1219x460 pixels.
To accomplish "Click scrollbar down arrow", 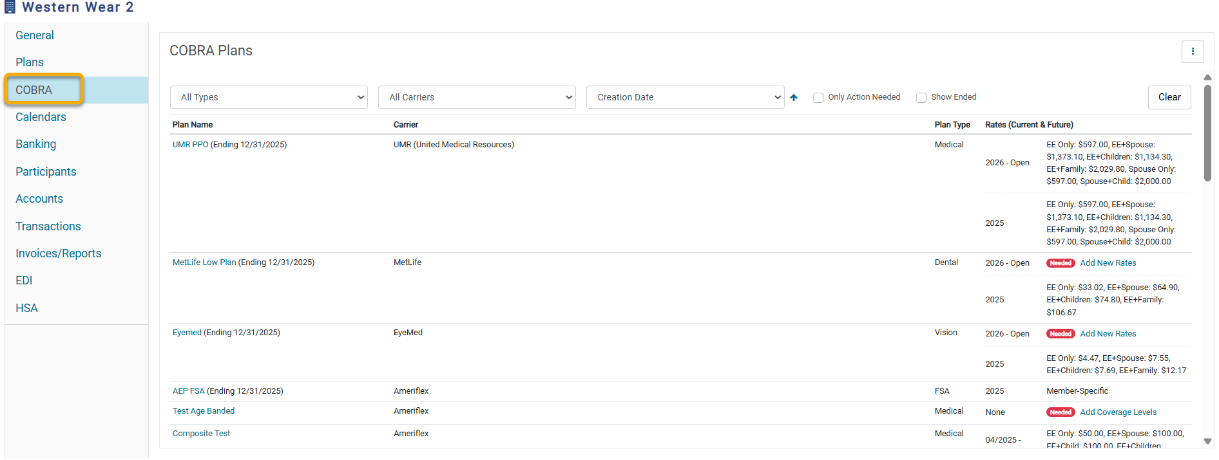I will (x=1207, y=441).
